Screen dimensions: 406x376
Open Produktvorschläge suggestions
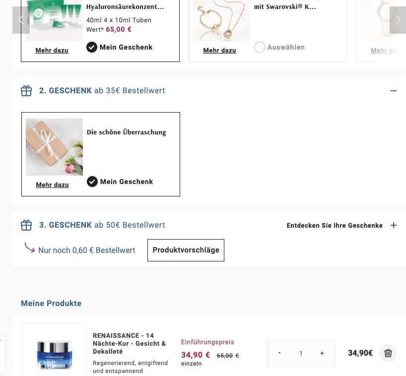(186, 250)
